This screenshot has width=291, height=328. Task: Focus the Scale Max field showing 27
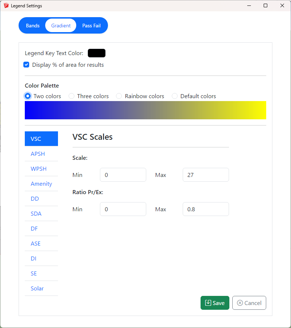tap(206, 175)
